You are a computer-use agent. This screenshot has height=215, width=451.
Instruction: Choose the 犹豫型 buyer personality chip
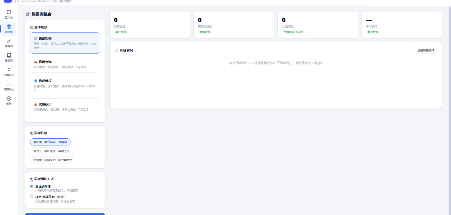(x=53, y=160)
